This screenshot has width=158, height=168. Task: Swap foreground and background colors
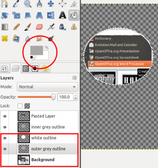pos(46,47)
